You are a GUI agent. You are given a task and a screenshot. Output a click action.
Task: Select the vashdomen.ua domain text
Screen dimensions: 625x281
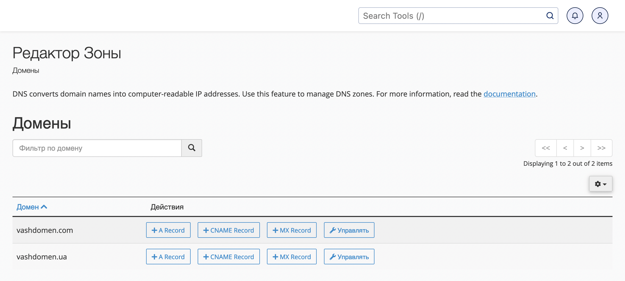(x=42, y=257)
